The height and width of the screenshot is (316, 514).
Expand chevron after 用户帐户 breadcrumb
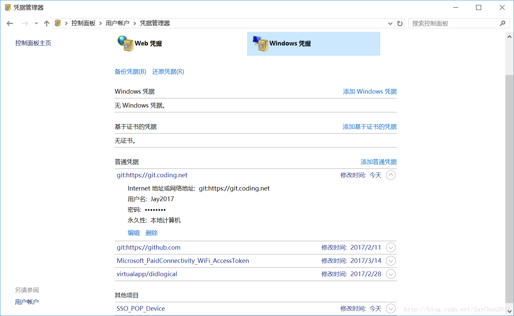(x=135, y=23)
